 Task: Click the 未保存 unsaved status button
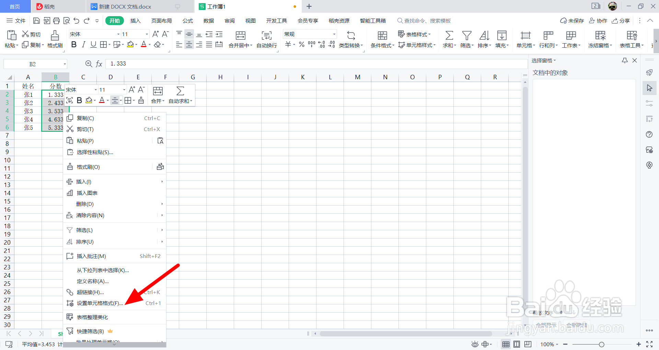point(572,21)
